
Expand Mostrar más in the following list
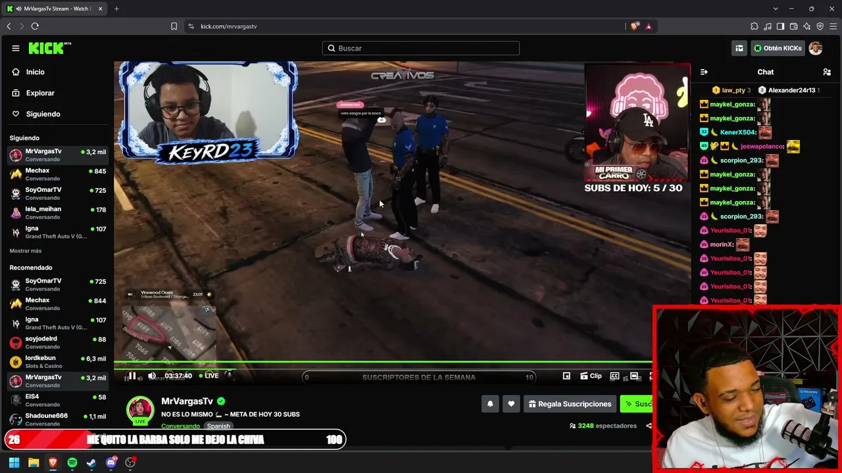26,251
